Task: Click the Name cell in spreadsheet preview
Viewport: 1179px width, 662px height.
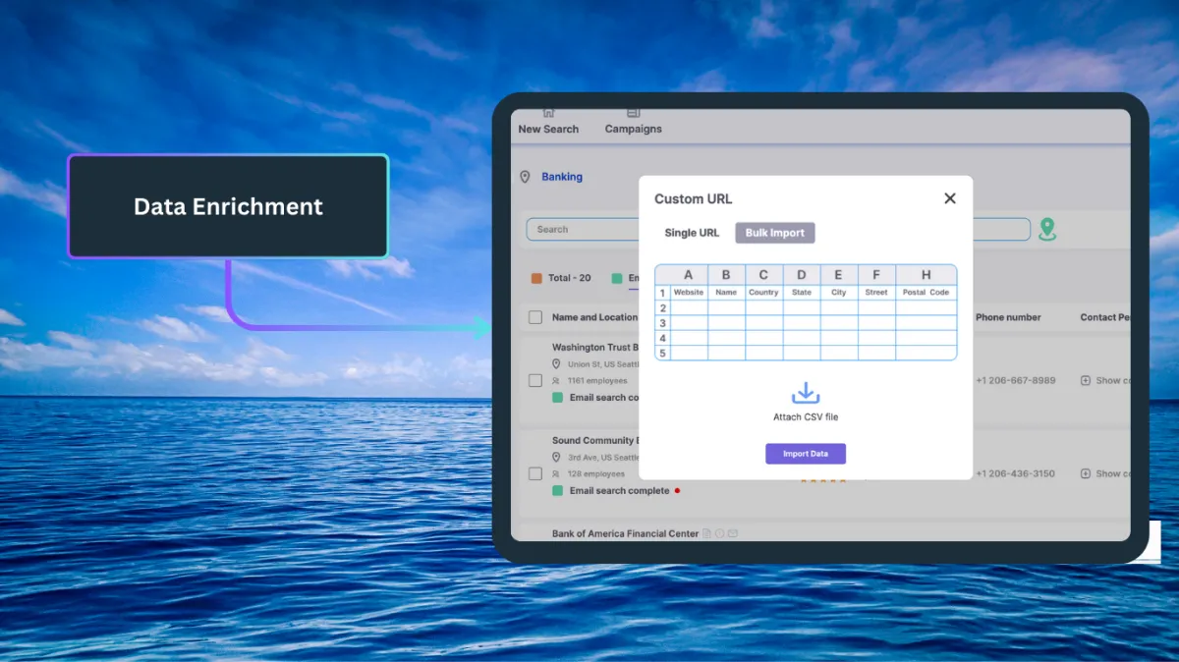Action: coord(726,293)
